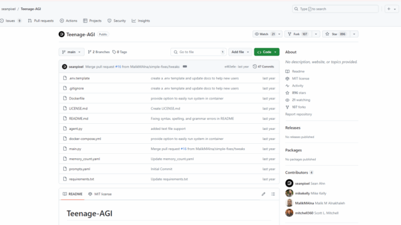Click the seanpixel commit author avatar
Viewport: 401px width, 225px height.
65,67
